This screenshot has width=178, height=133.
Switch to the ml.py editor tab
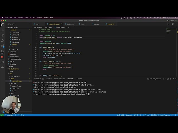pyautogui.click(x=37, y=24)
